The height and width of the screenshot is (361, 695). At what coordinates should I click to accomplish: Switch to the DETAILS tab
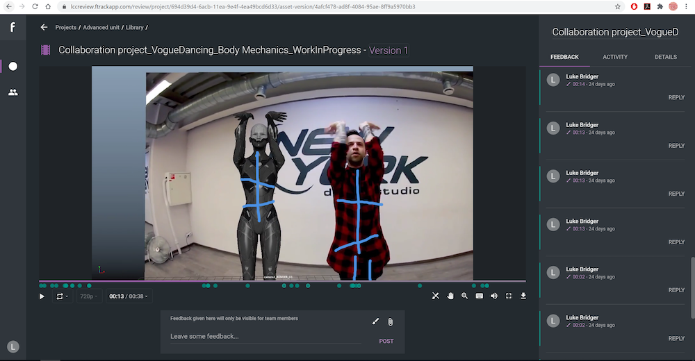pos(665,57)
